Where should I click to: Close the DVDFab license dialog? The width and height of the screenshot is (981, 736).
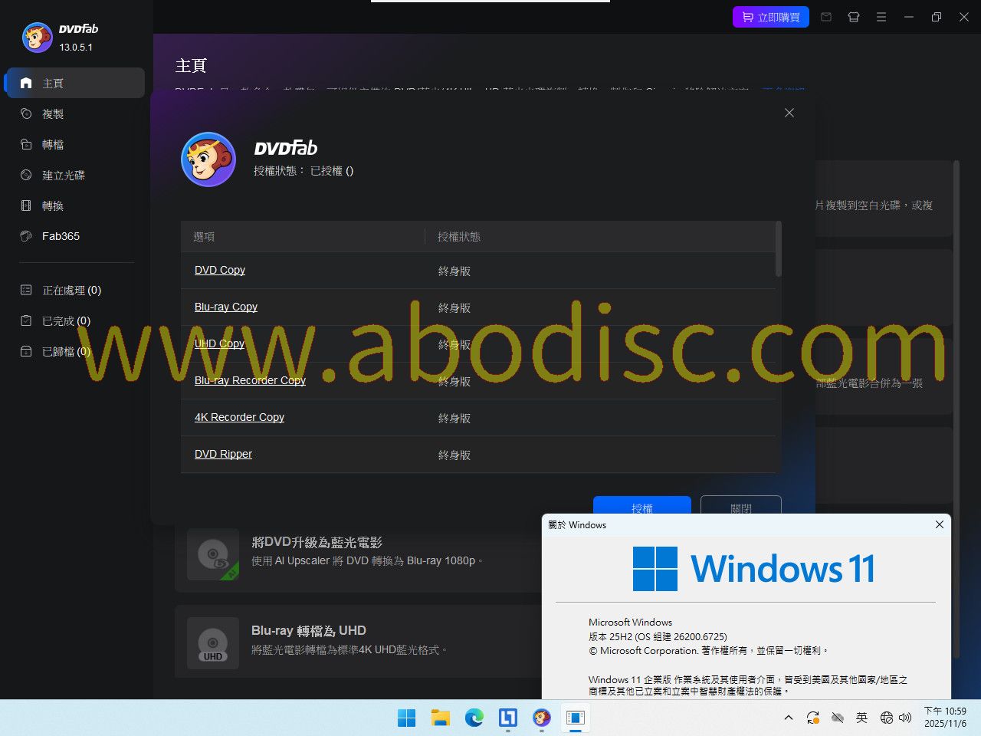click(x=789, y=113)
